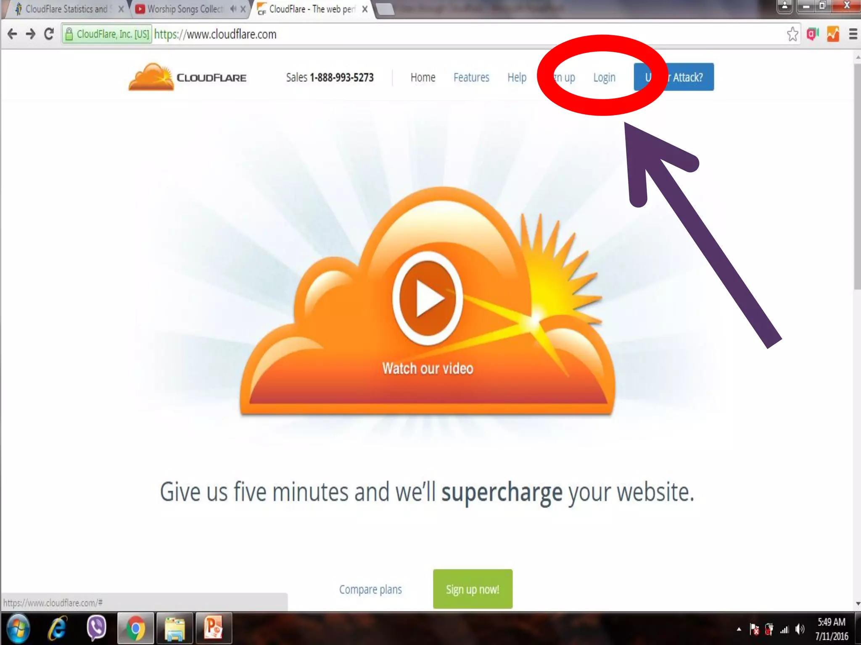Open the Chrome hamburger menu
This screenshot has width=861, height=645.
853,34
